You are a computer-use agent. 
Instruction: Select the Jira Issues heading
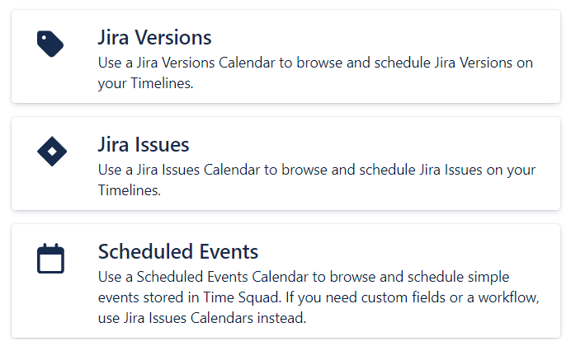point(144,145)
